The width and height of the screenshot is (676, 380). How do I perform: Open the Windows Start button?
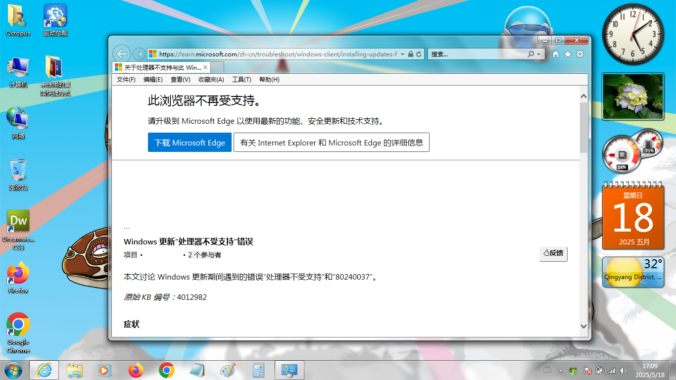13,370
